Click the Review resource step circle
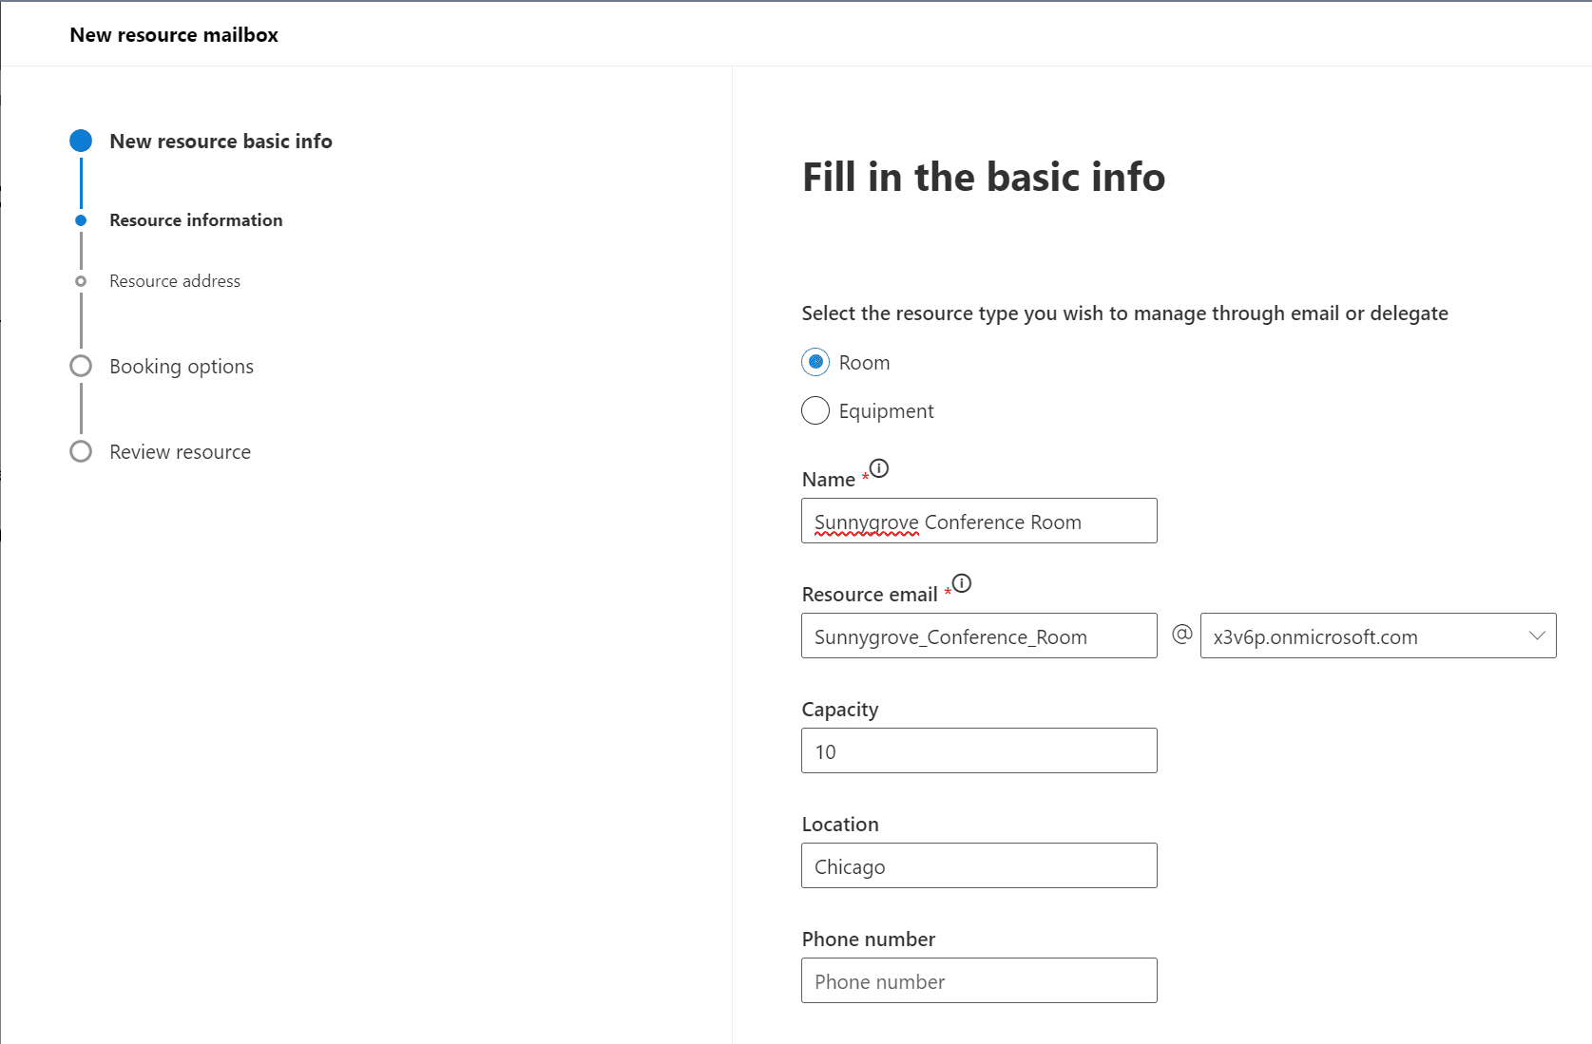Screen dimensions: 1592x1044 (x=81, y=451)
